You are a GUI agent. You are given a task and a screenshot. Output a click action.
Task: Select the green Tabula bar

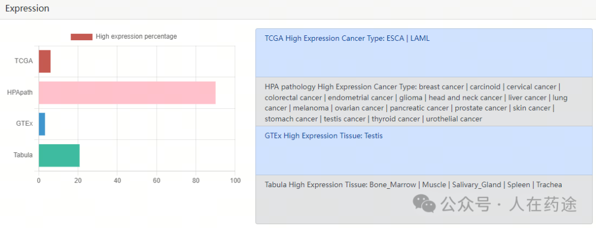[59, 155]
